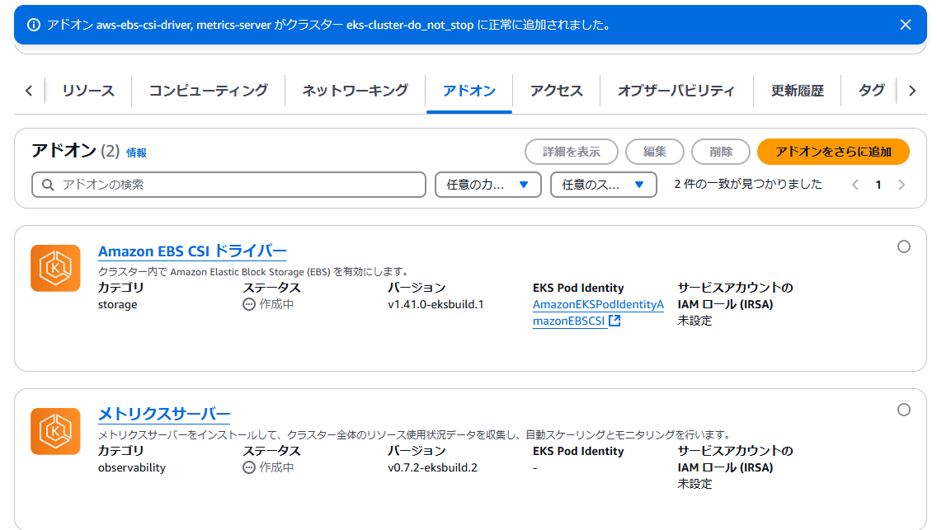The width and height of the screenshot is (937, 530).
Task: Click the info icon in the notification banner
Action: 34,25
